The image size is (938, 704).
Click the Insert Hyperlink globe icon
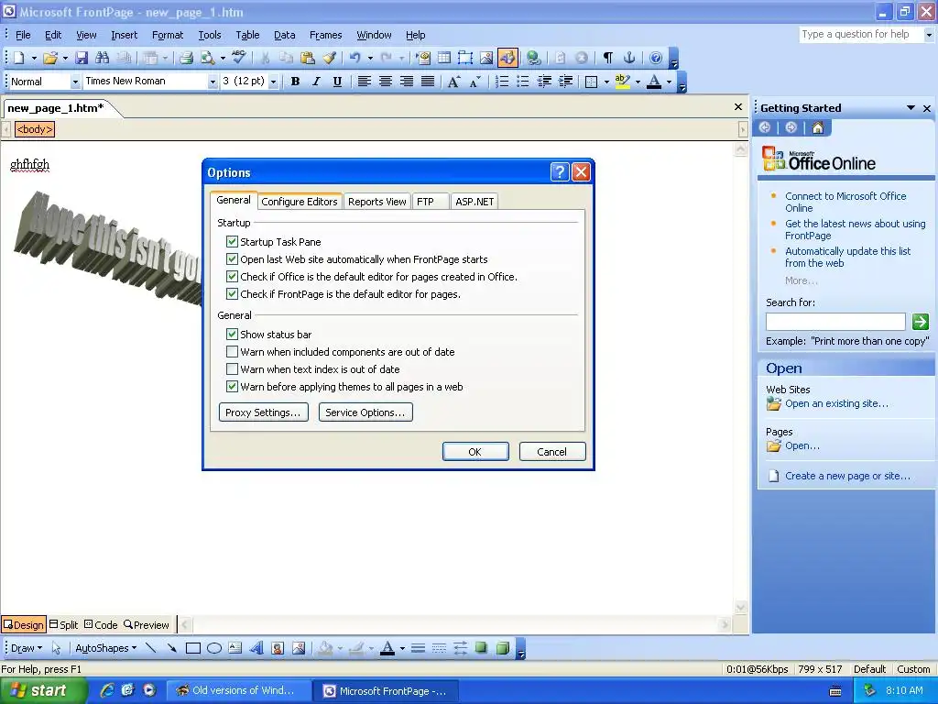(533, 58)
